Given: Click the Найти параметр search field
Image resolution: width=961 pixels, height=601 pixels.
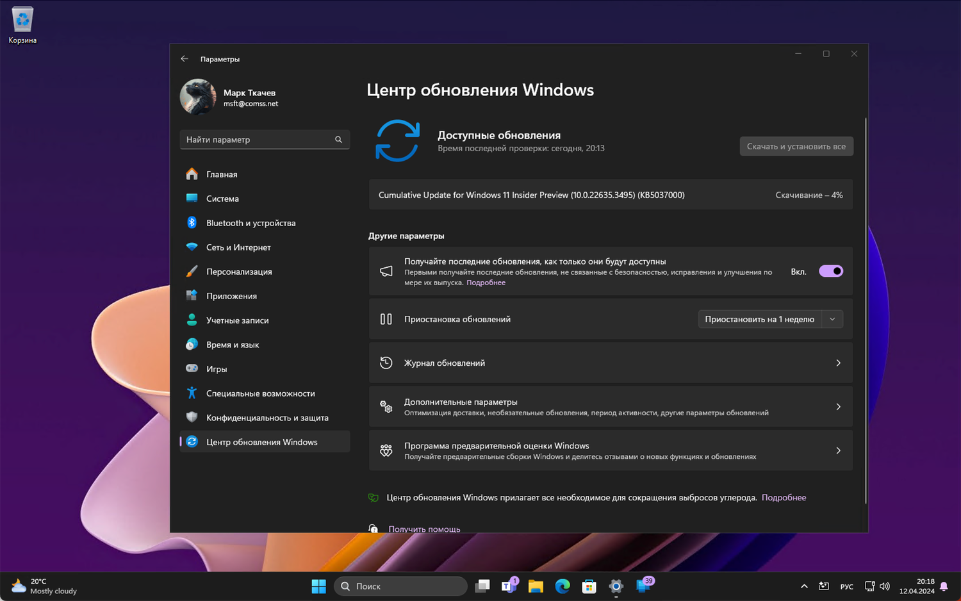Looking at the screenshot, I should pyautogui.click(x=256, y=140).
